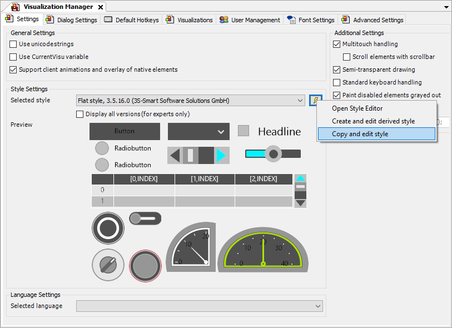
Task: Click the dark left arrow in preview scrollbar
Action: pos(175,155)
